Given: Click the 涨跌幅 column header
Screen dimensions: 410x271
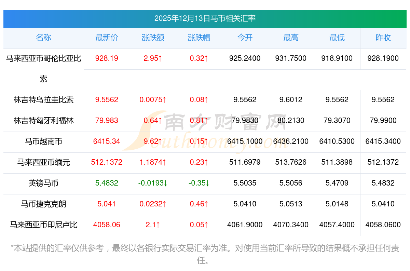Looking at the screenshot, I should (199, 38).
